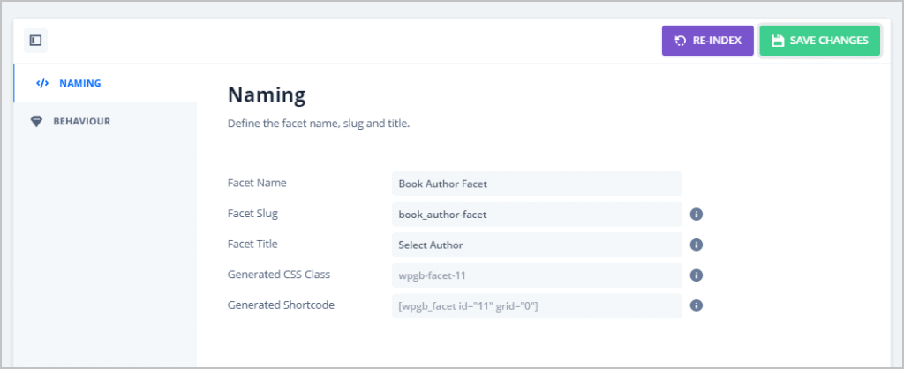Viewport: 904px width, 369px height.
Task: Click the RE-INDEX button
Action: pyautogui.click(x=707, y=41)
